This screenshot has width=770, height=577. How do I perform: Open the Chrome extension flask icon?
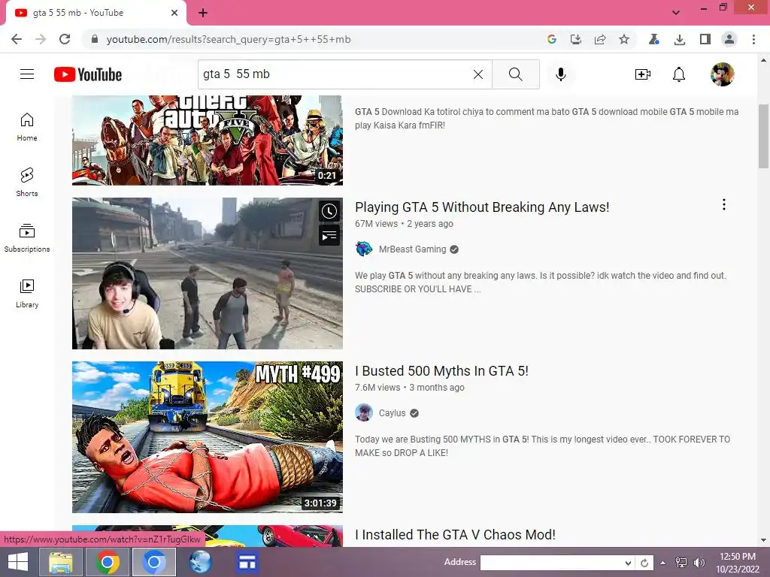(653, 39)
